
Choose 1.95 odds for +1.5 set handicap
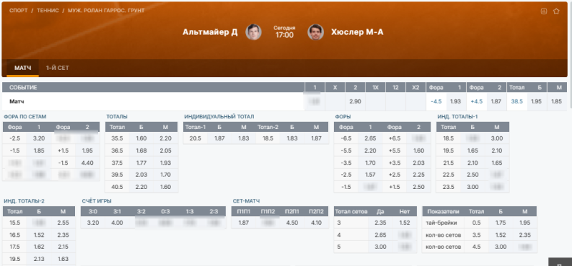coord(87,150)
